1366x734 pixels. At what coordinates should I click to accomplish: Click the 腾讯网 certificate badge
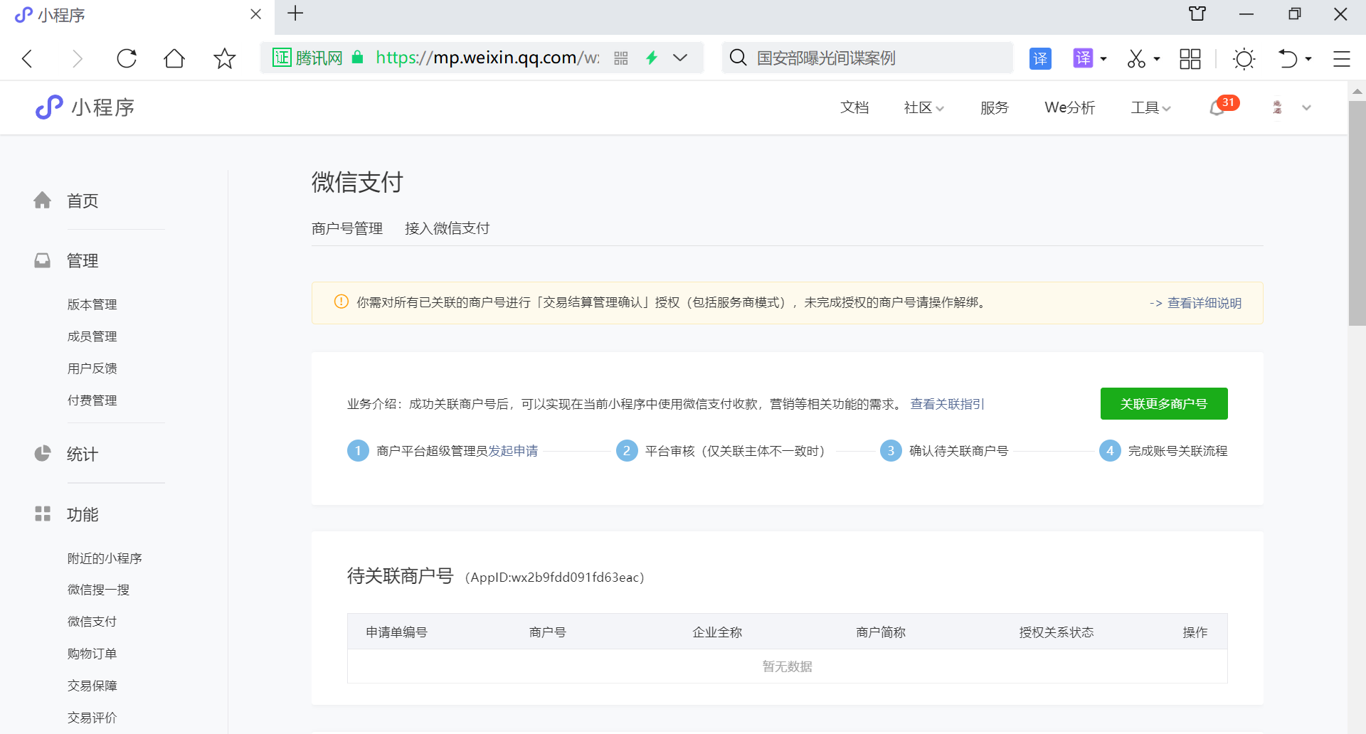[x=307, y=58]
